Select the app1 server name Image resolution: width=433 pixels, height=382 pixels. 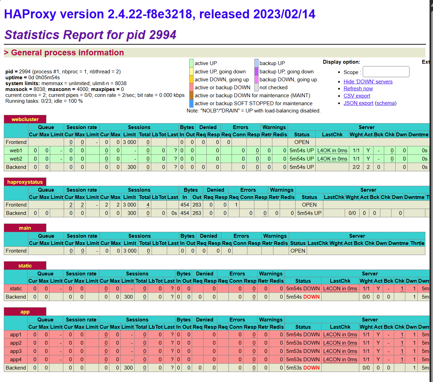(x=16, y=335)
